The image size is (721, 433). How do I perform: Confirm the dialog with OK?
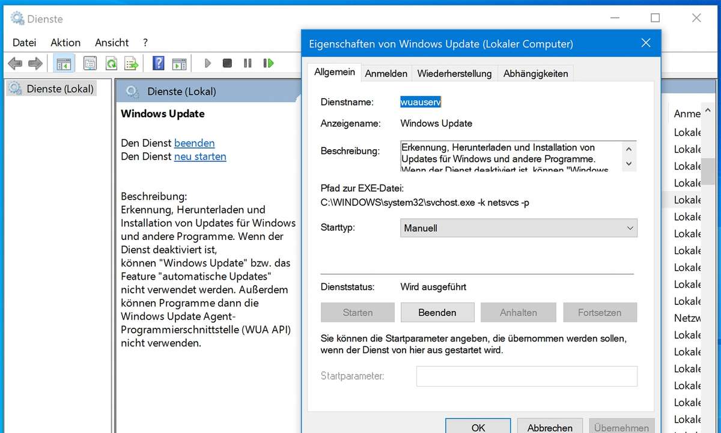pos(478,427)
